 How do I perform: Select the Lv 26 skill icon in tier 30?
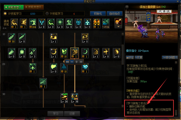click(x=64, y=98)
